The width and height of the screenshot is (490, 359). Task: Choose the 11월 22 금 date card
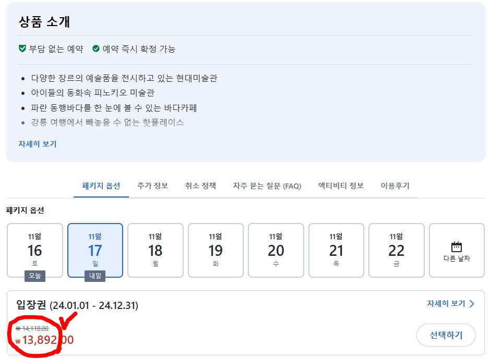(396, 250)
